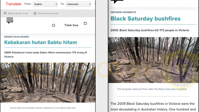Screen dimensions: 199x112
Task: Click the Kinglake National Park photo on right
Action: (x=153, y=60)
